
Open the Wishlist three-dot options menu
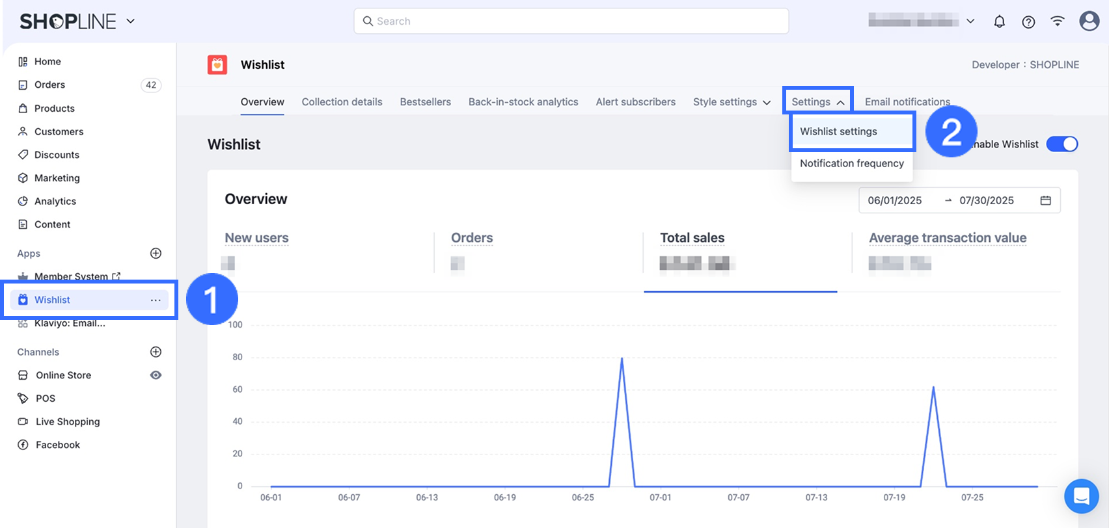tap(156, 300)
